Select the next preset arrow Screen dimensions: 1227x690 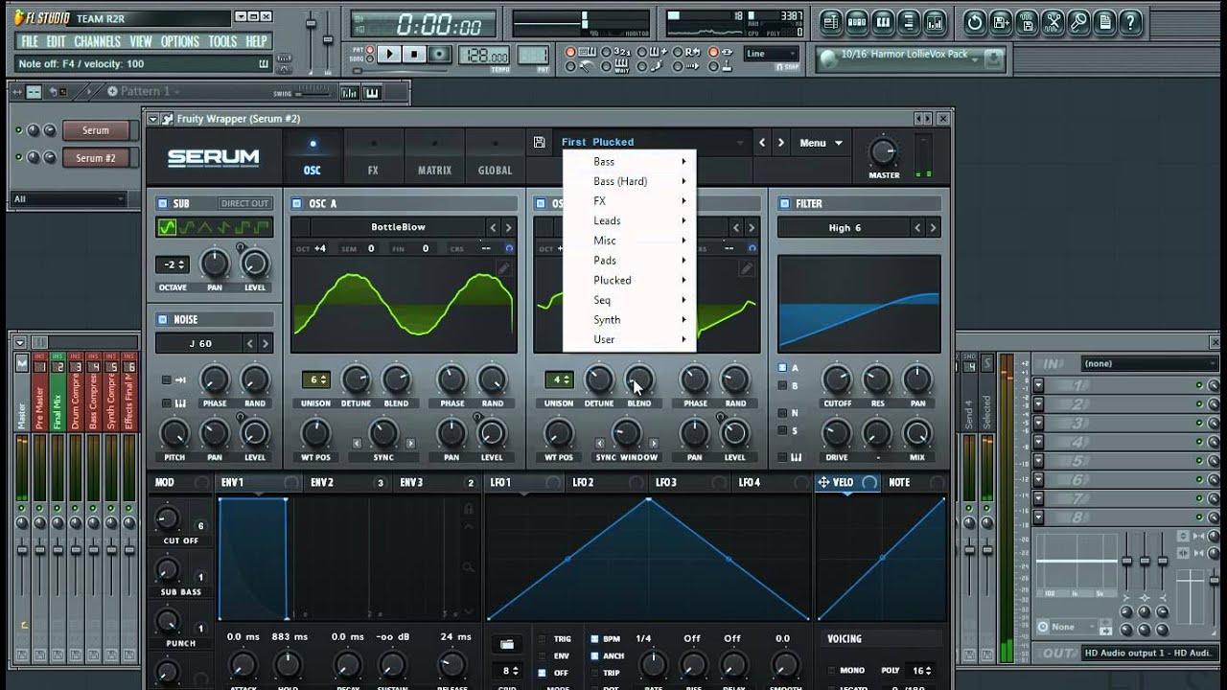pos(781,143)
